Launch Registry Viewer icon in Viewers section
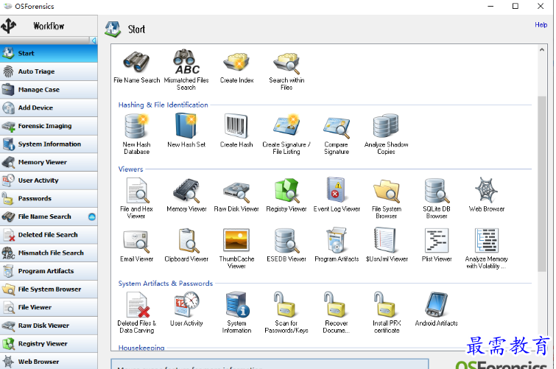This screenshot has width=556, height=369. click(286, 191)
